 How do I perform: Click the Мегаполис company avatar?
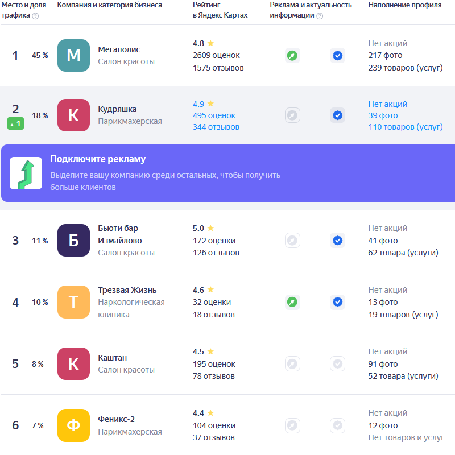[x=73, y=56]
